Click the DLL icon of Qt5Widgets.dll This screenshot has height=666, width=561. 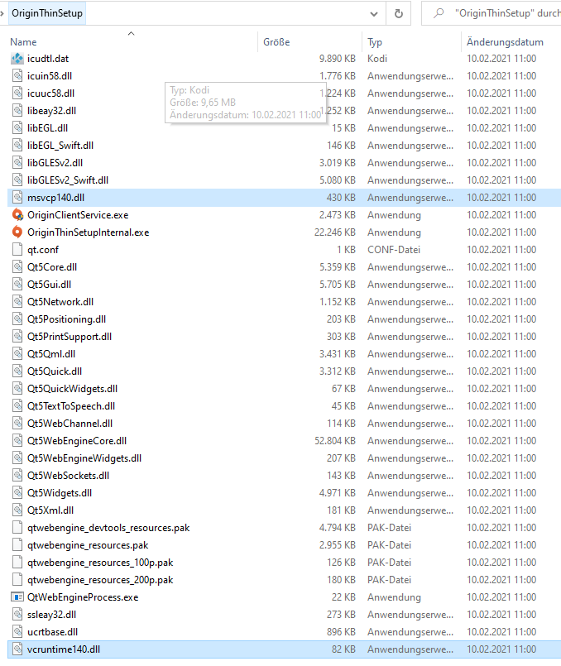coord(17,493)
